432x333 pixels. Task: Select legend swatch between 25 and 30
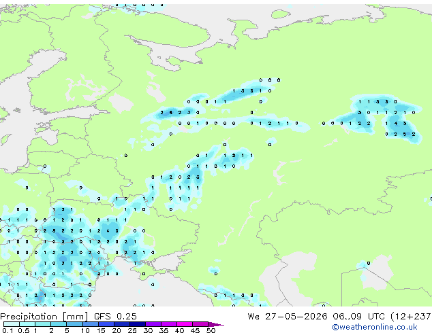[x=137, y=324]
